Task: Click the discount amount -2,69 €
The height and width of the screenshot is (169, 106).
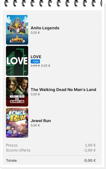Action: (90, 150)
